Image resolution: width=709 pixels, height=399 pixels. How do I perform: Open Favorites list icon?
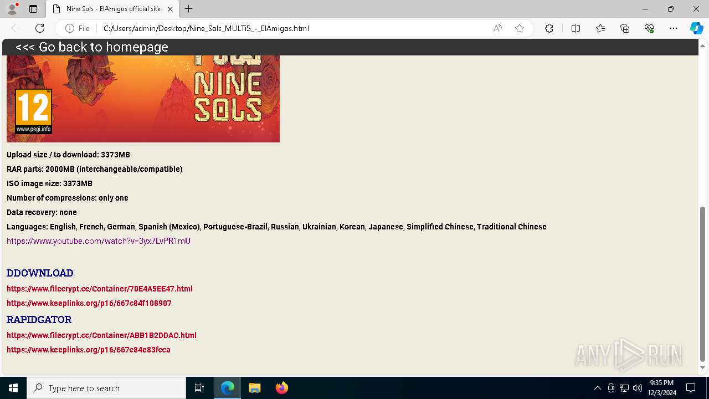[600, 28]
